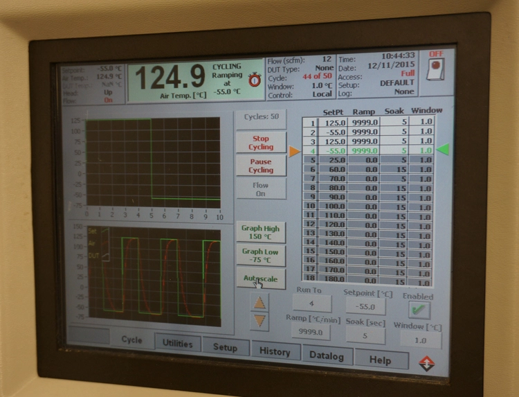Click the setpoint profile graph
Screen dimensions: 519x397
pyautogui.click(x=153, y=162)
